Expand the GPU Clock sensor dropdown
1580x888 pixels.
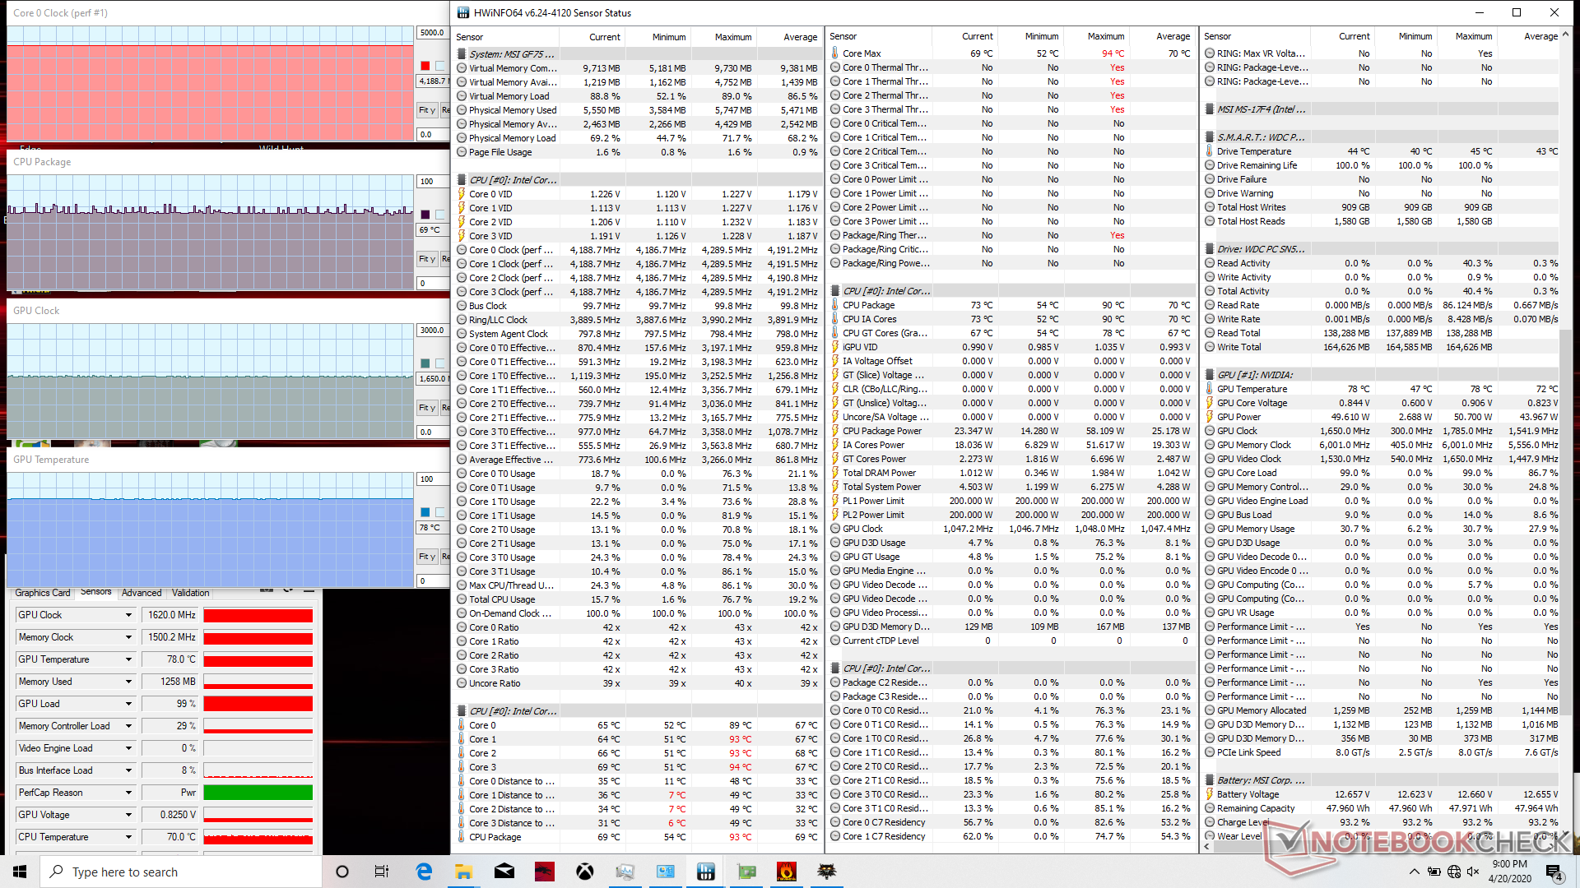click(x=128, y=615)
